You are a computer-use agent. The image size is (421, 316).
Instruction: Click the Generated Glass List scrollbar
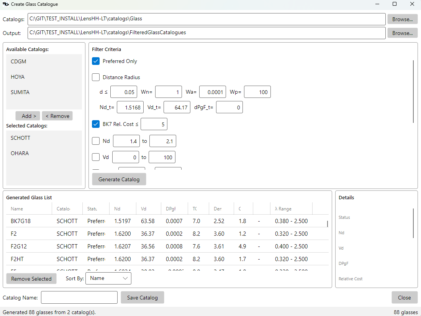pos(327,224)
